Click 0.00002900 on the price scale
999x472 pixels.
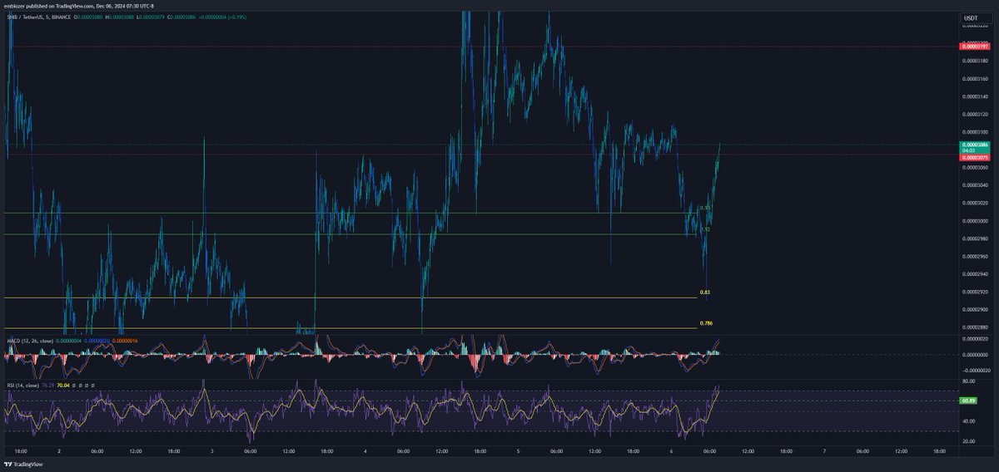(976, 309)
